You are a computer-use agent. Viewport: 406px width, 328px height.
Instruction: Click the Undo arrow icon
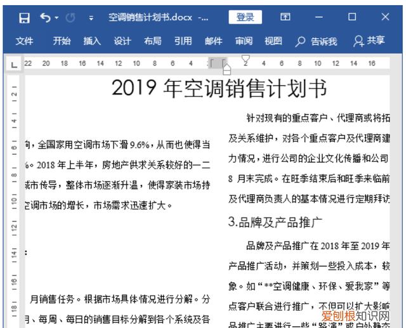pyautogui.click(x=45, y=18)
